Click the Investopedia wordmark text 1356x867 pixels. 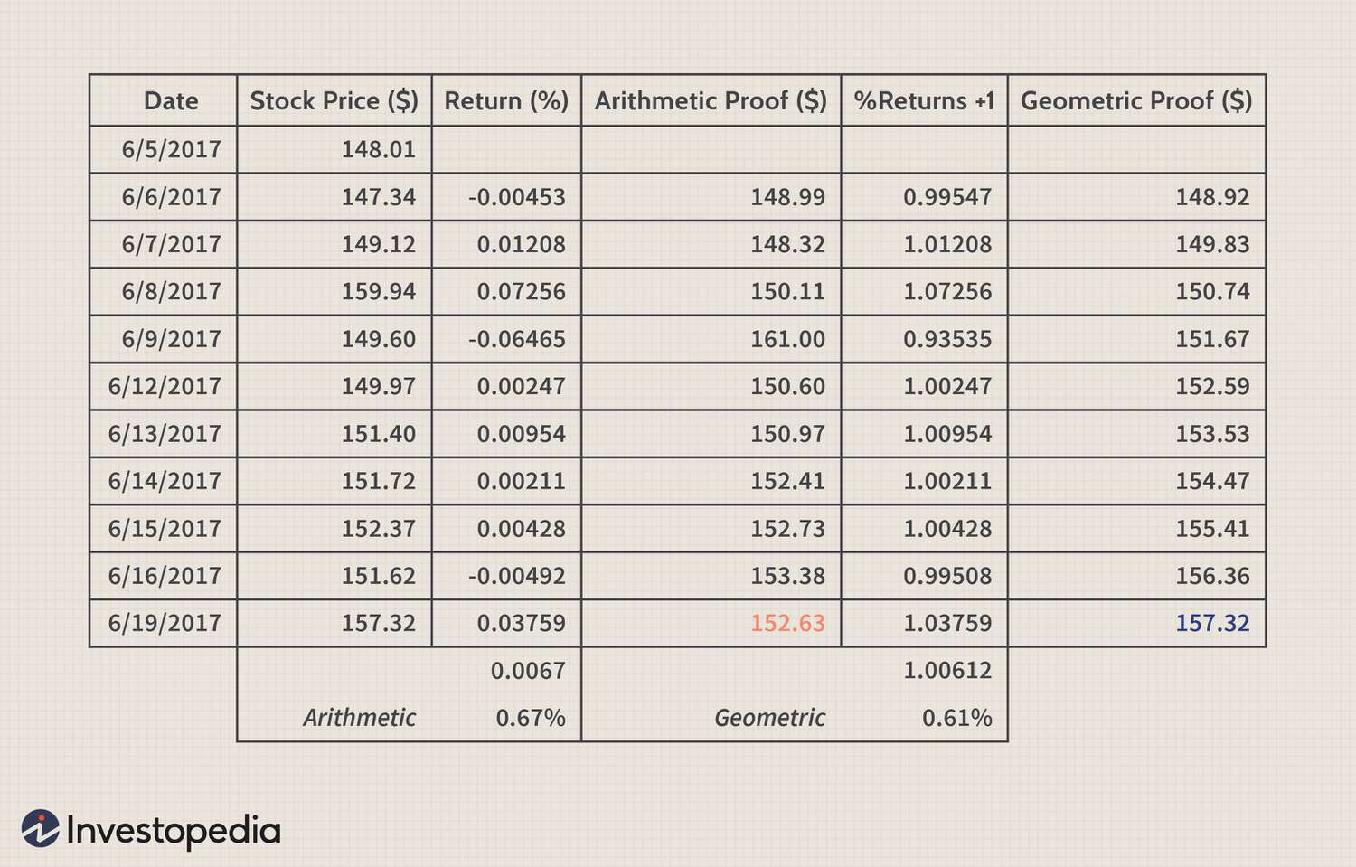click(174, 830)
